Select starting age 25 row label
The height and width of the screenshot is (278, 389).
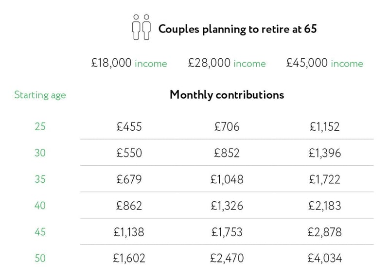click(40, 127)
